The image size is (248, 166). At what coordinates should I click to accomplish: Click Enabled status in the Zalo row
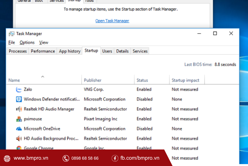point(144,89)
